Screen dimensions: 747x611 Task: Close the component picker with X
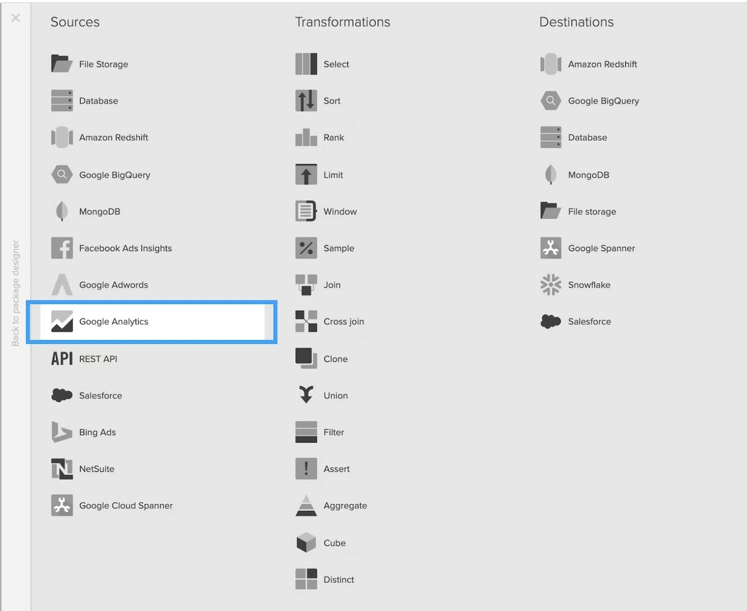coord(16,18)
